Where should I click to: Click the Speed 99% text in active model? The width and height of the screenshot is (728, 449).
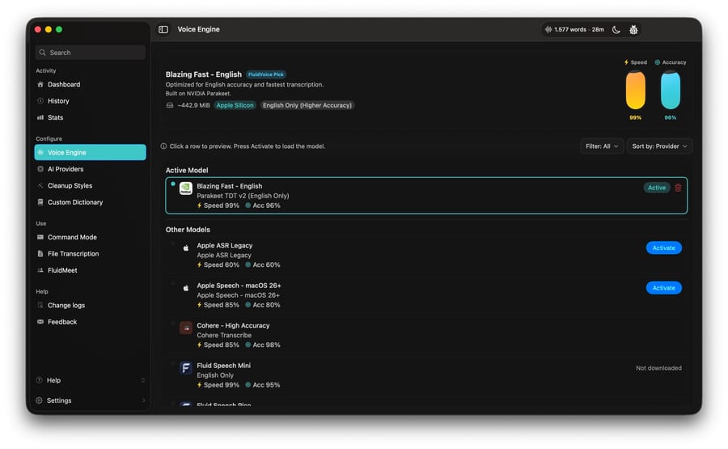click(222, 205)
